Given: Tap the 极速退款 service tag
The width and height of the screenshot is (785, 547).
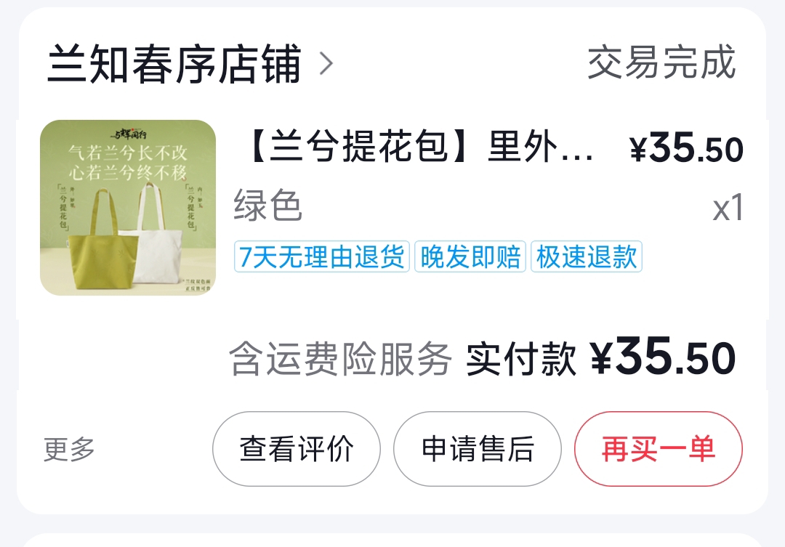Looking at the screenshot, I should (587, 256).
